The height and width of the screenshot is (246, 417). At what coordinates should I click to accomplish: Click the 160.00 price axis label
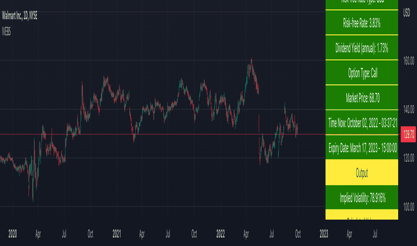[408, 61]
